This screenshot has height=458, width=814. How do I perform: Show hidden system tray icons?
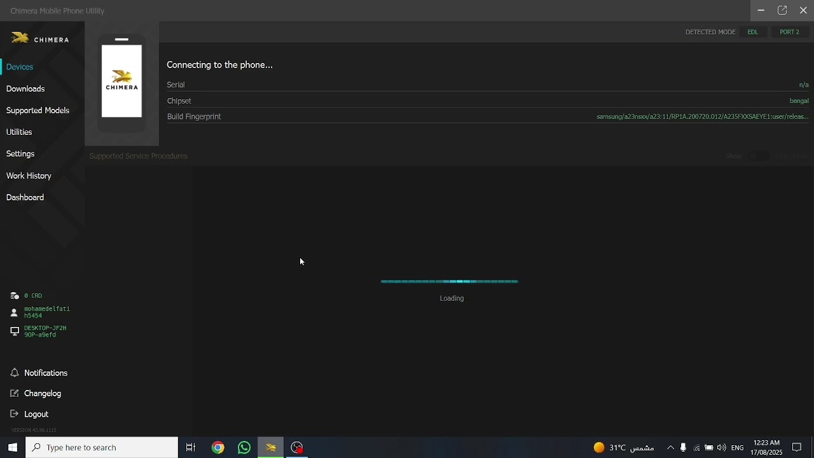(x=670, y=448)
